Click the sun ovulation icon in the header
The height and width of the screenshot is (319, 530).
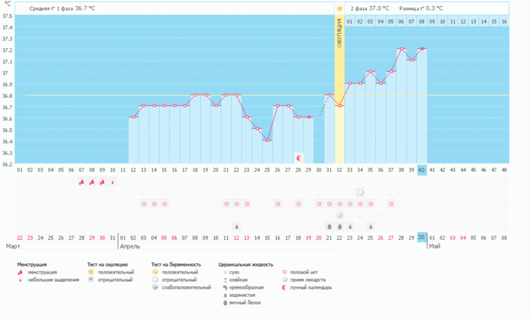pyautogui.click(x=339, y=8)
